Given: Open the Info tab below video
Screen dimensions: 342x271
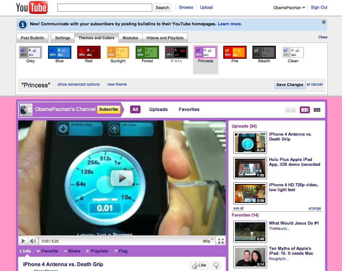Looking at the screenshot, I should 25,251.
